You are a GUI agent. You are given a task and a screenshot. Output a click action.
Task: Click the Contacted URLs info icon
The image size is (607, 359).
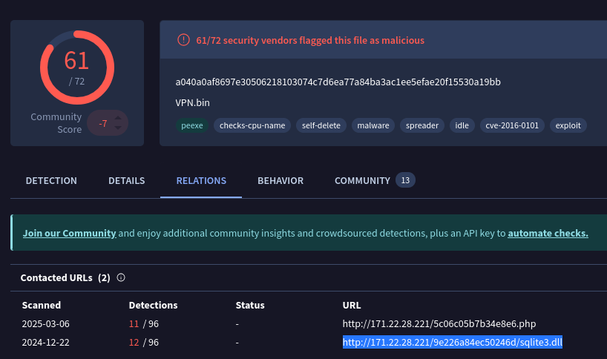[121, 277]
